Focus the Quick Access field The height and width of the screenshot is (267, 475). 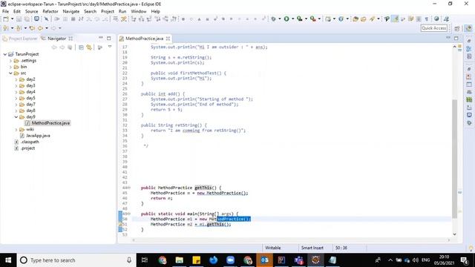433,28
